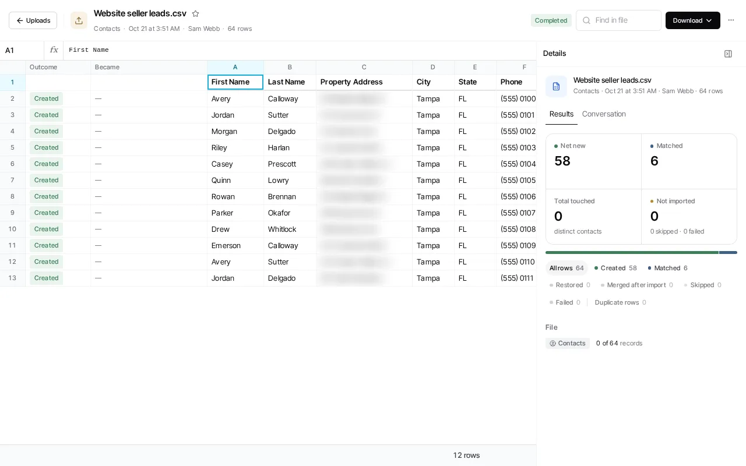Screen dimensions: 746x466
Task: Open the Download dropdown
Action: click(x=692, y=20)
